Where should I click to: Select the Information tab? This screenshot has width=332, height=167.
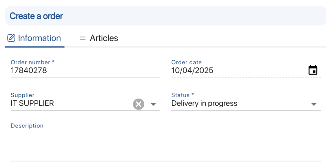click(39, 38)
